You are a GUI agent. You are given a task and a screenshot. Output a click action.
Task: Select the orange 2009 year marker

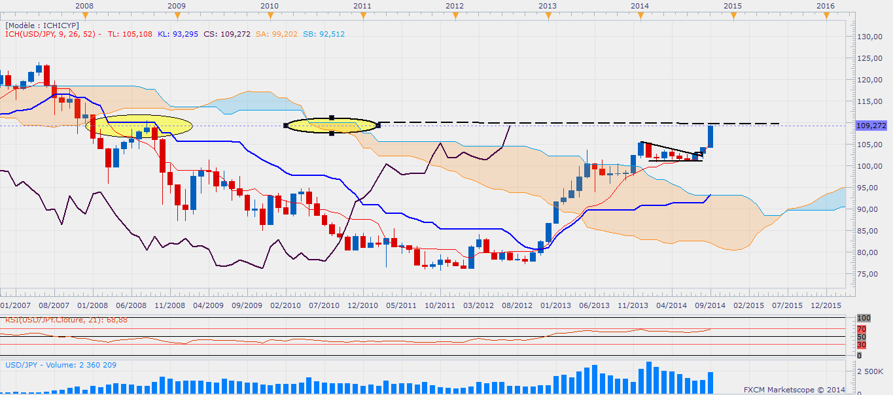point(177,16)
